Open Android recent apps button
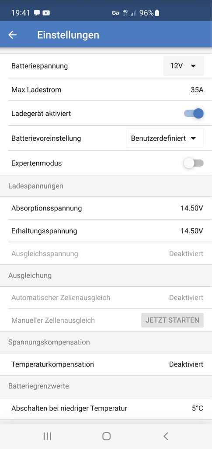This screenshot has height=449, width=212. pyautogui.click(x=47, y=436)
